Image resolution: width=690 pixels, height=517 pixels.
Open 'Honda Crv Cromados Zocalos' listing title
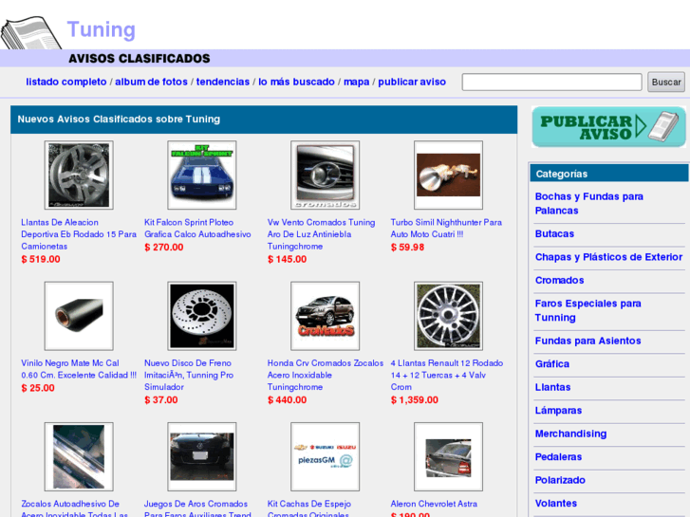pos(326,375)
